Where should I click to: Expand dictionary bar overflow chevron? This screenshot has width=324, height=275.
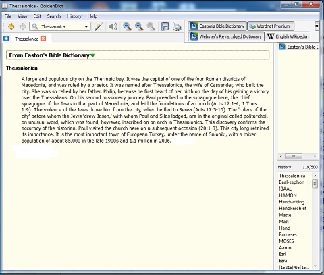(x=317, y=26)
